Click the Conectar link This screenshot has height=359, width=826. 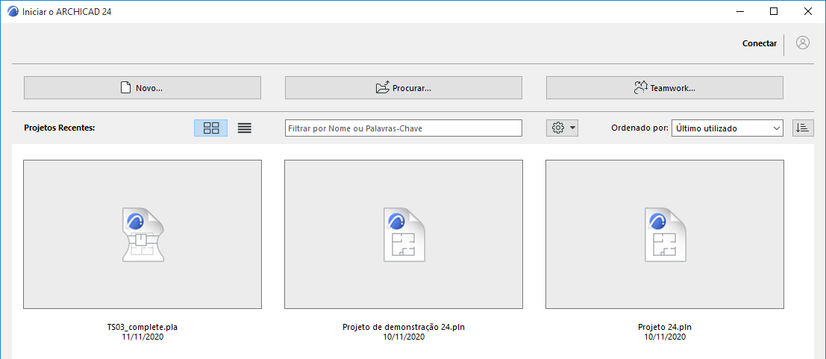(759, 44)
